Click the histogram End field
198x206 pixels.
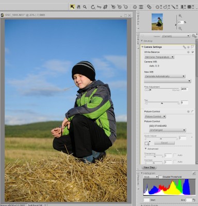[x=189, y=200]
